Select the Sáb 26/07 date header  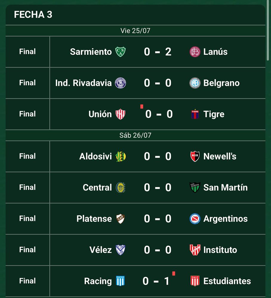[x=135, y=135]
